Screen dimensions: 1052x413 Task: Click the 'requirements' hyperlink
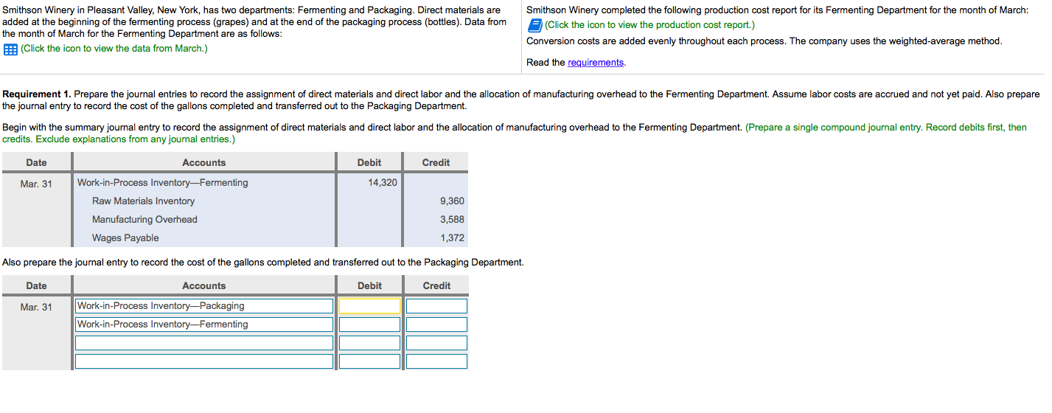click(596, 63)
